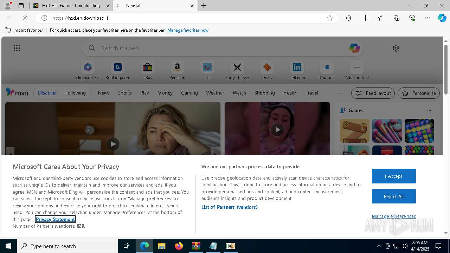Open the Health category
This screenshot has width=450, height=253.
tap(290, 93)
